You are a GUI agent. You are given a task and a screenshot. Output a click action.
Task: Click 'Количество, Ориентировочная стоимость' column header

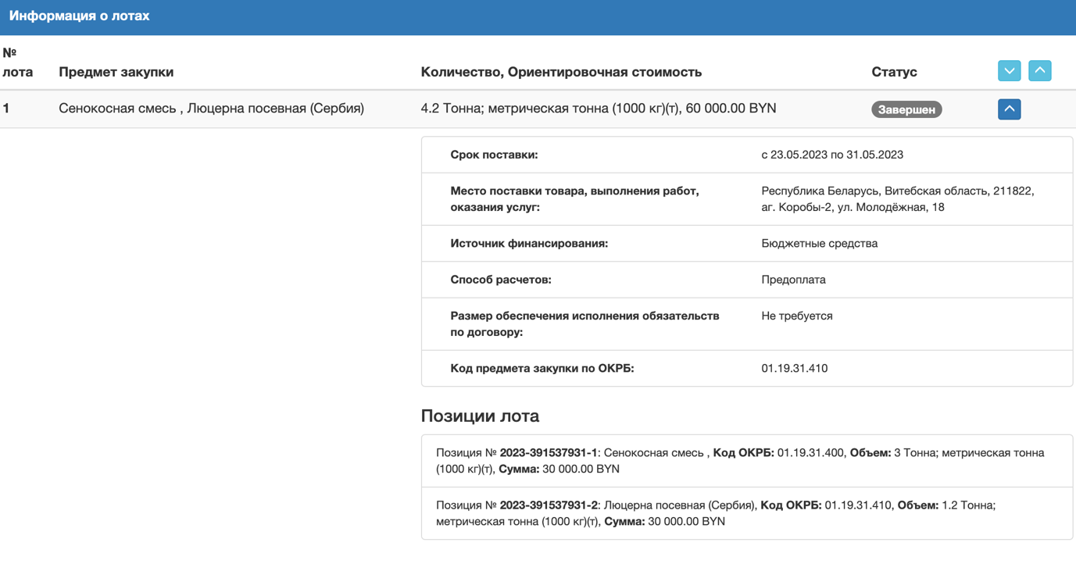[561, 72]
